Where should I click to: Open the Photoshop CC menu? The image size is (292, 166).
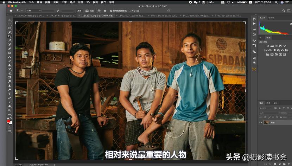[17, 2]
